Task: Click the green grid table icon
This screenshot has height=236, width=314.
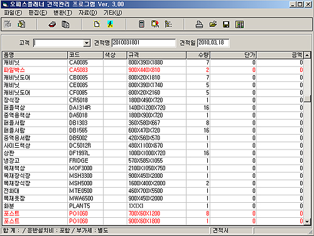Action: 239,24
